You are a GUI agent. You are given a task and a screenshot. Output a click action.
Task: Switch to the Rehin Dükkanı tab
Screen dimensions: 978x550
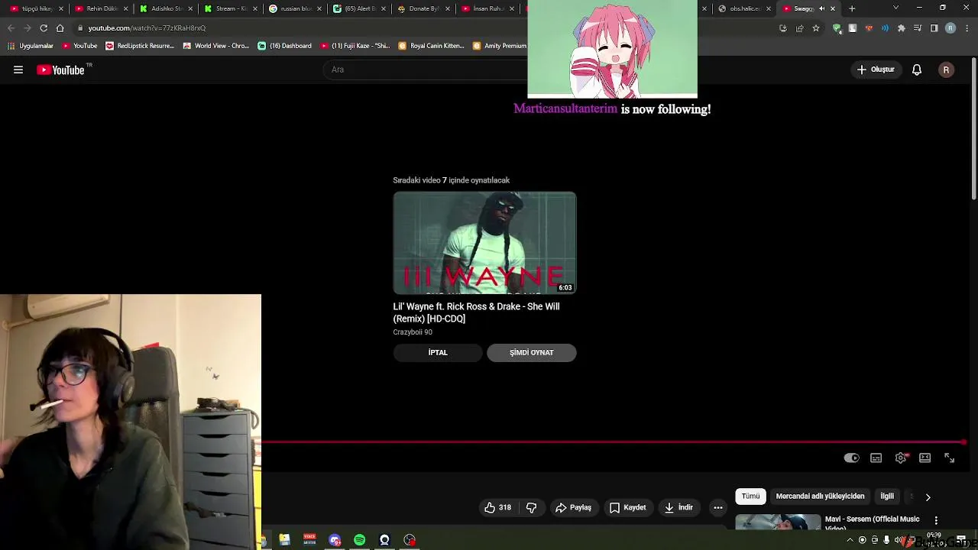coord(102,8)
